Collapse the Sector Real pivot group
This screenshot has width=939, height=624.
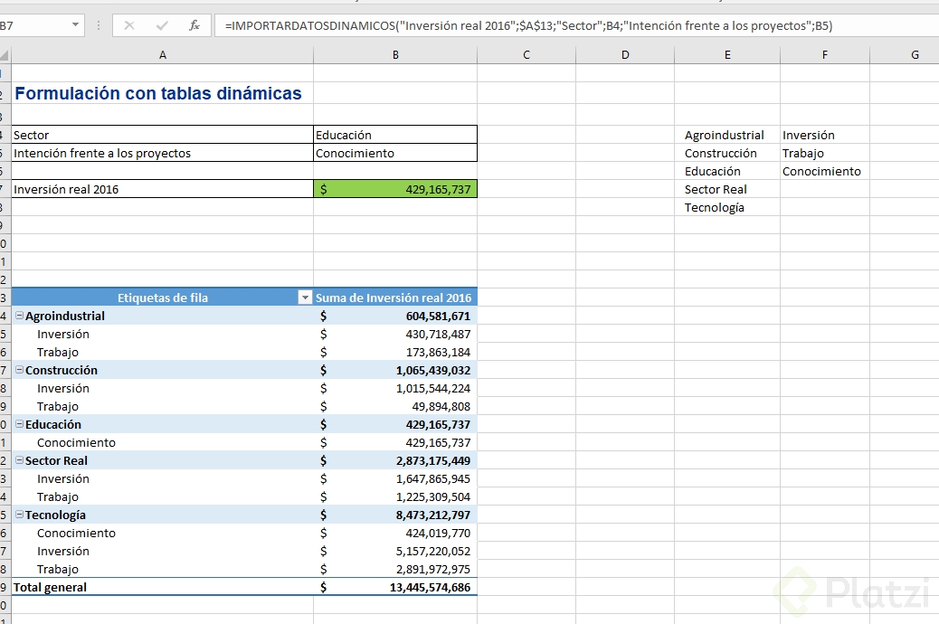tap(20, 460)
